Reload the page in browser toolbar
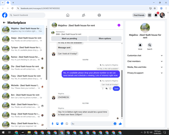This screenshot has height=135, width=169. [x=13, y=8]
